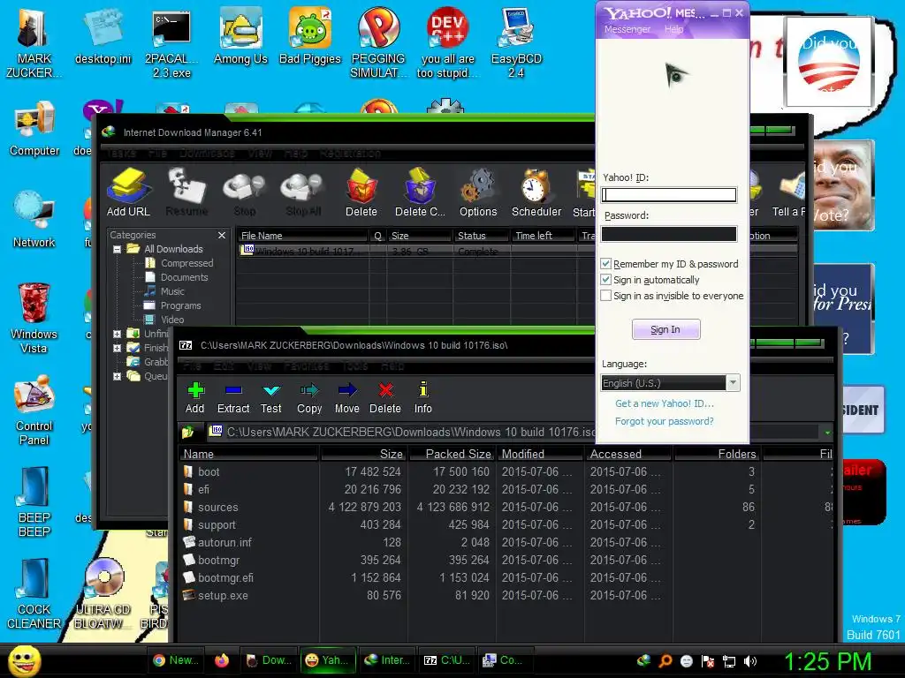Click the red Delete bin icon in IDM
The width and height of the screenshot is (905, 678).
point(361,185)
